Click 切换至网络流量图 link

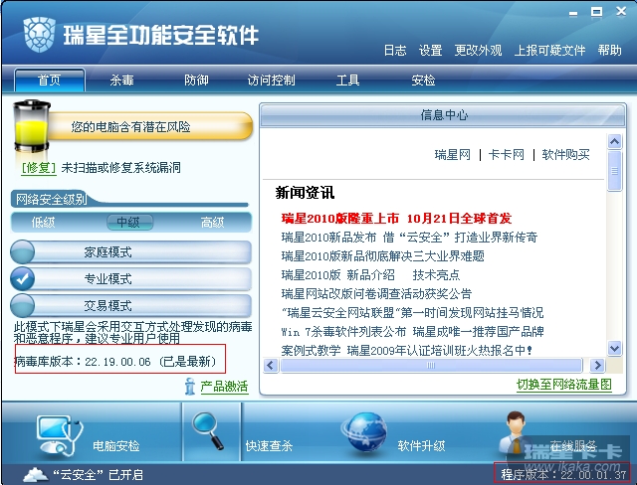click(564, 384)
